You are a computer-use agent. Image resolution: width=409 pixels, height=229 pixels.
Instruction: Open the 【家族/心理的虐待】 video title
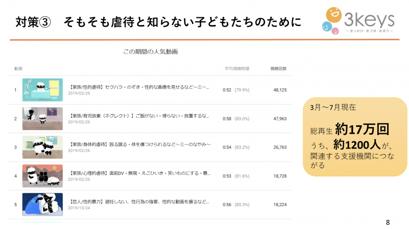(139, 173)
